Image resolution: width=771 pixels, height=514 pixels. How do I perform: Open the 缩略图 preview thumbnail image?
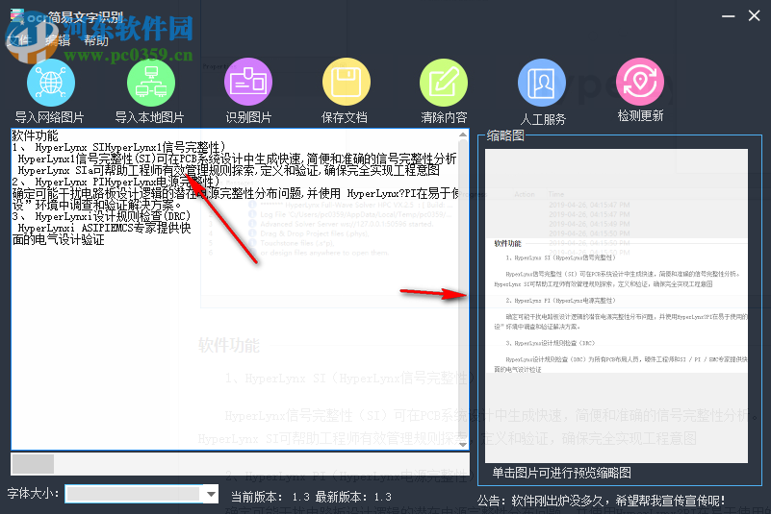point(616,306)
